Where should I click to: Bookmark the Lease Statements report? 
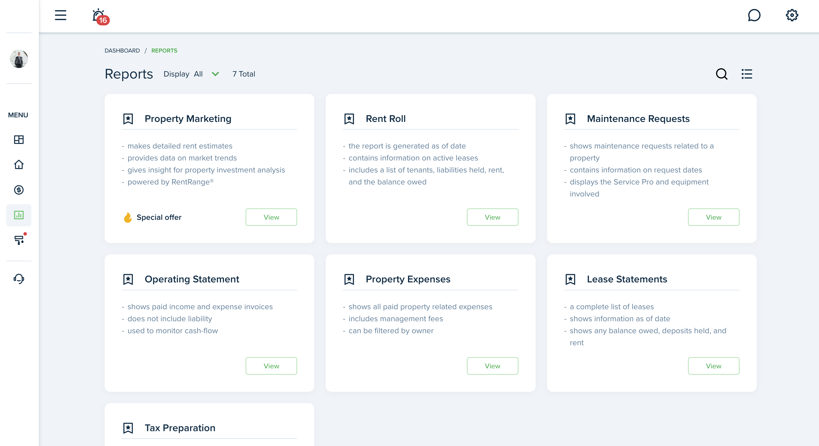click(x=570, y=279)
